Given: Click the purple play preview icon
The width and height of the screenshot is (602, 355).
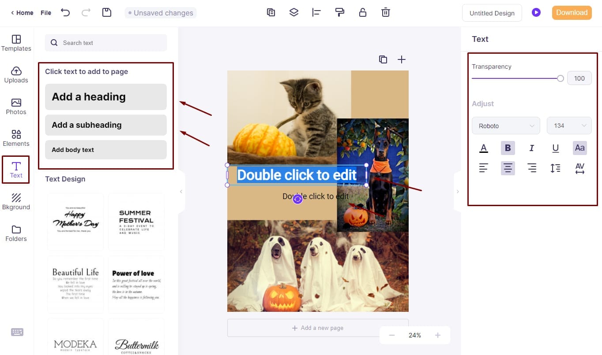Looking at the screenshot, I should click(536, 12).
